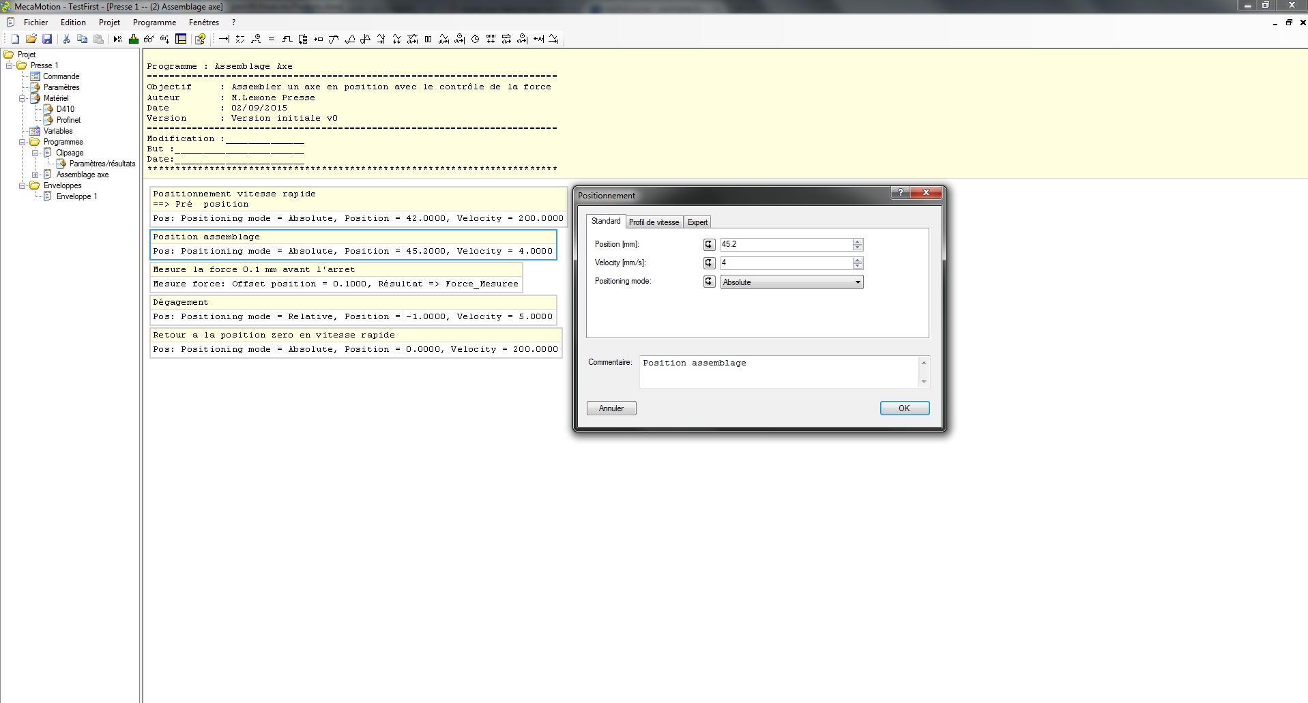Screen dimensions: 1308x703
Task: Open the Fenêtres menu
Action: click(x=204, y=23)
